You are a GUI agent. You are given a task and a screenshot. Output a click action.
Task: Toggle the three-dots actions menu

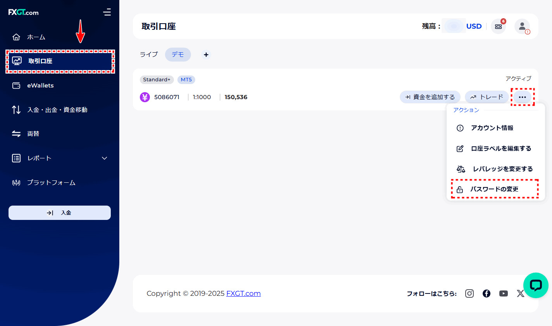point(522,97)
